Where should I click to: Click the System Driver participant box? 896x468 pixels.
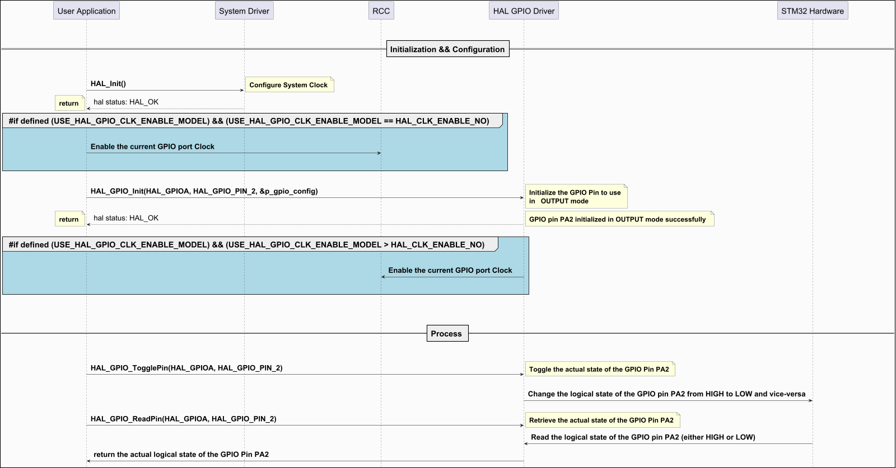point(244,11)
